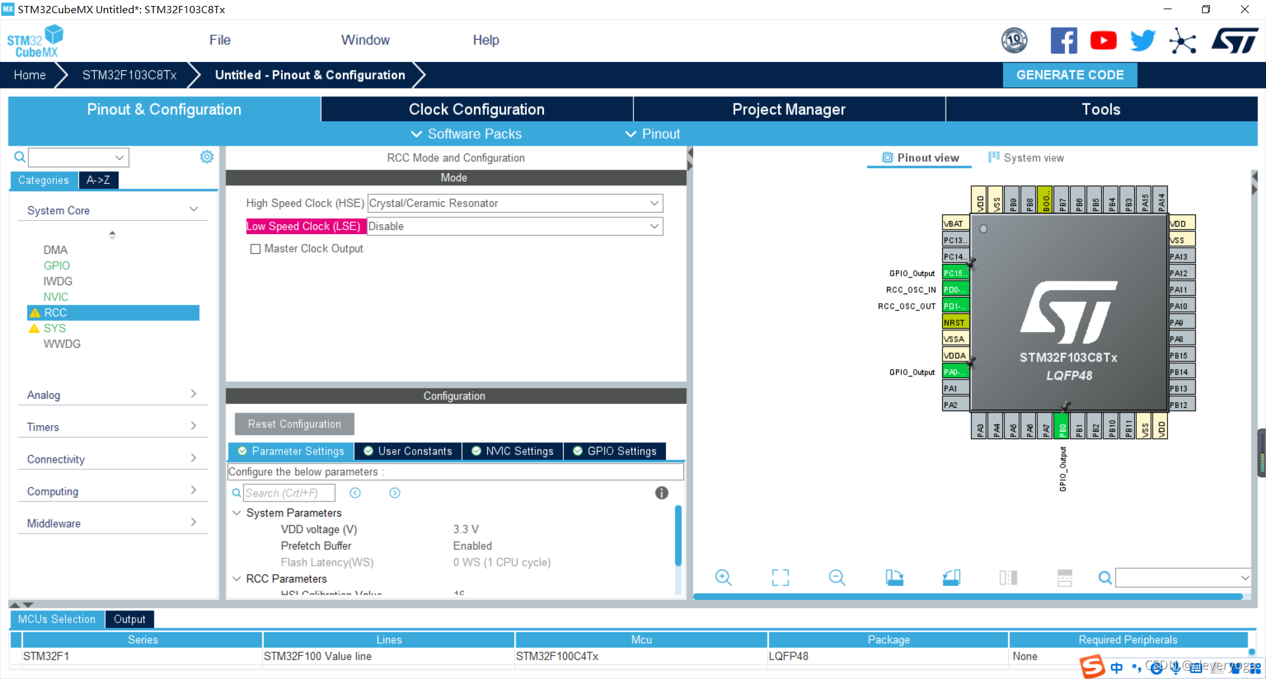
Task: Rotate chip view clockwise icon
Action: (x=894, y=578)
